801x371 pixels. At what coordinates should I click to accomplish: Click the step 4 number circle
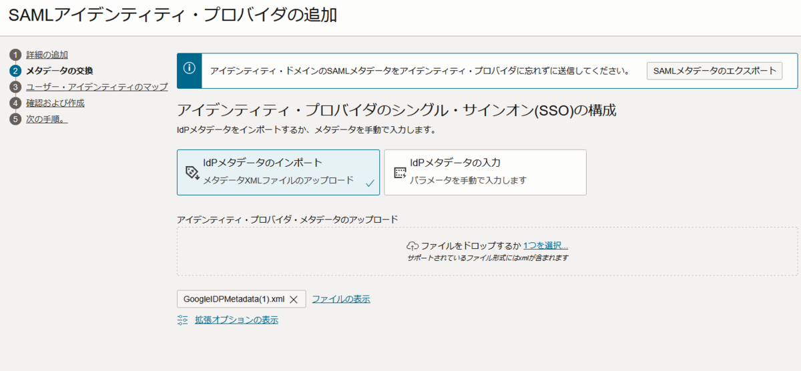(15, 103)
